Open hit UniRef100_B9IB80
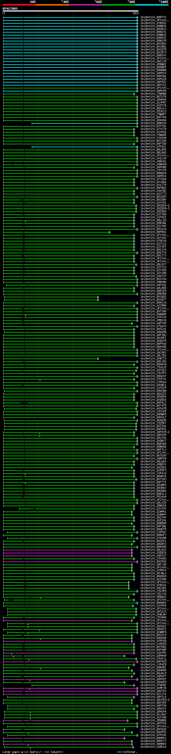The image size is (171, 754). pyautogui.click(x=153, y=44)
